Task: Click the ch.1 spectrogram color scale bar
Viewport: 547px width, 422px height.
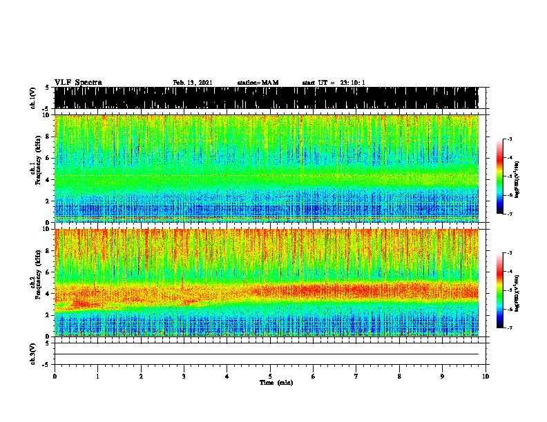Action: tap(500, 177)
